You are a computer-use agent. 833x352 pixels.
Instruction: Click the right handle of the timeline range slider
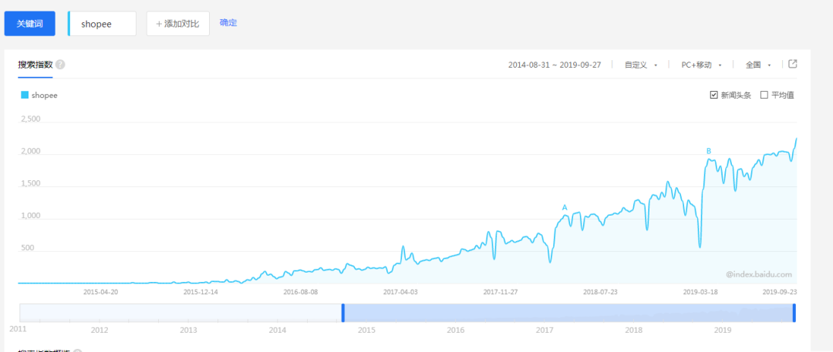(794, 313)
